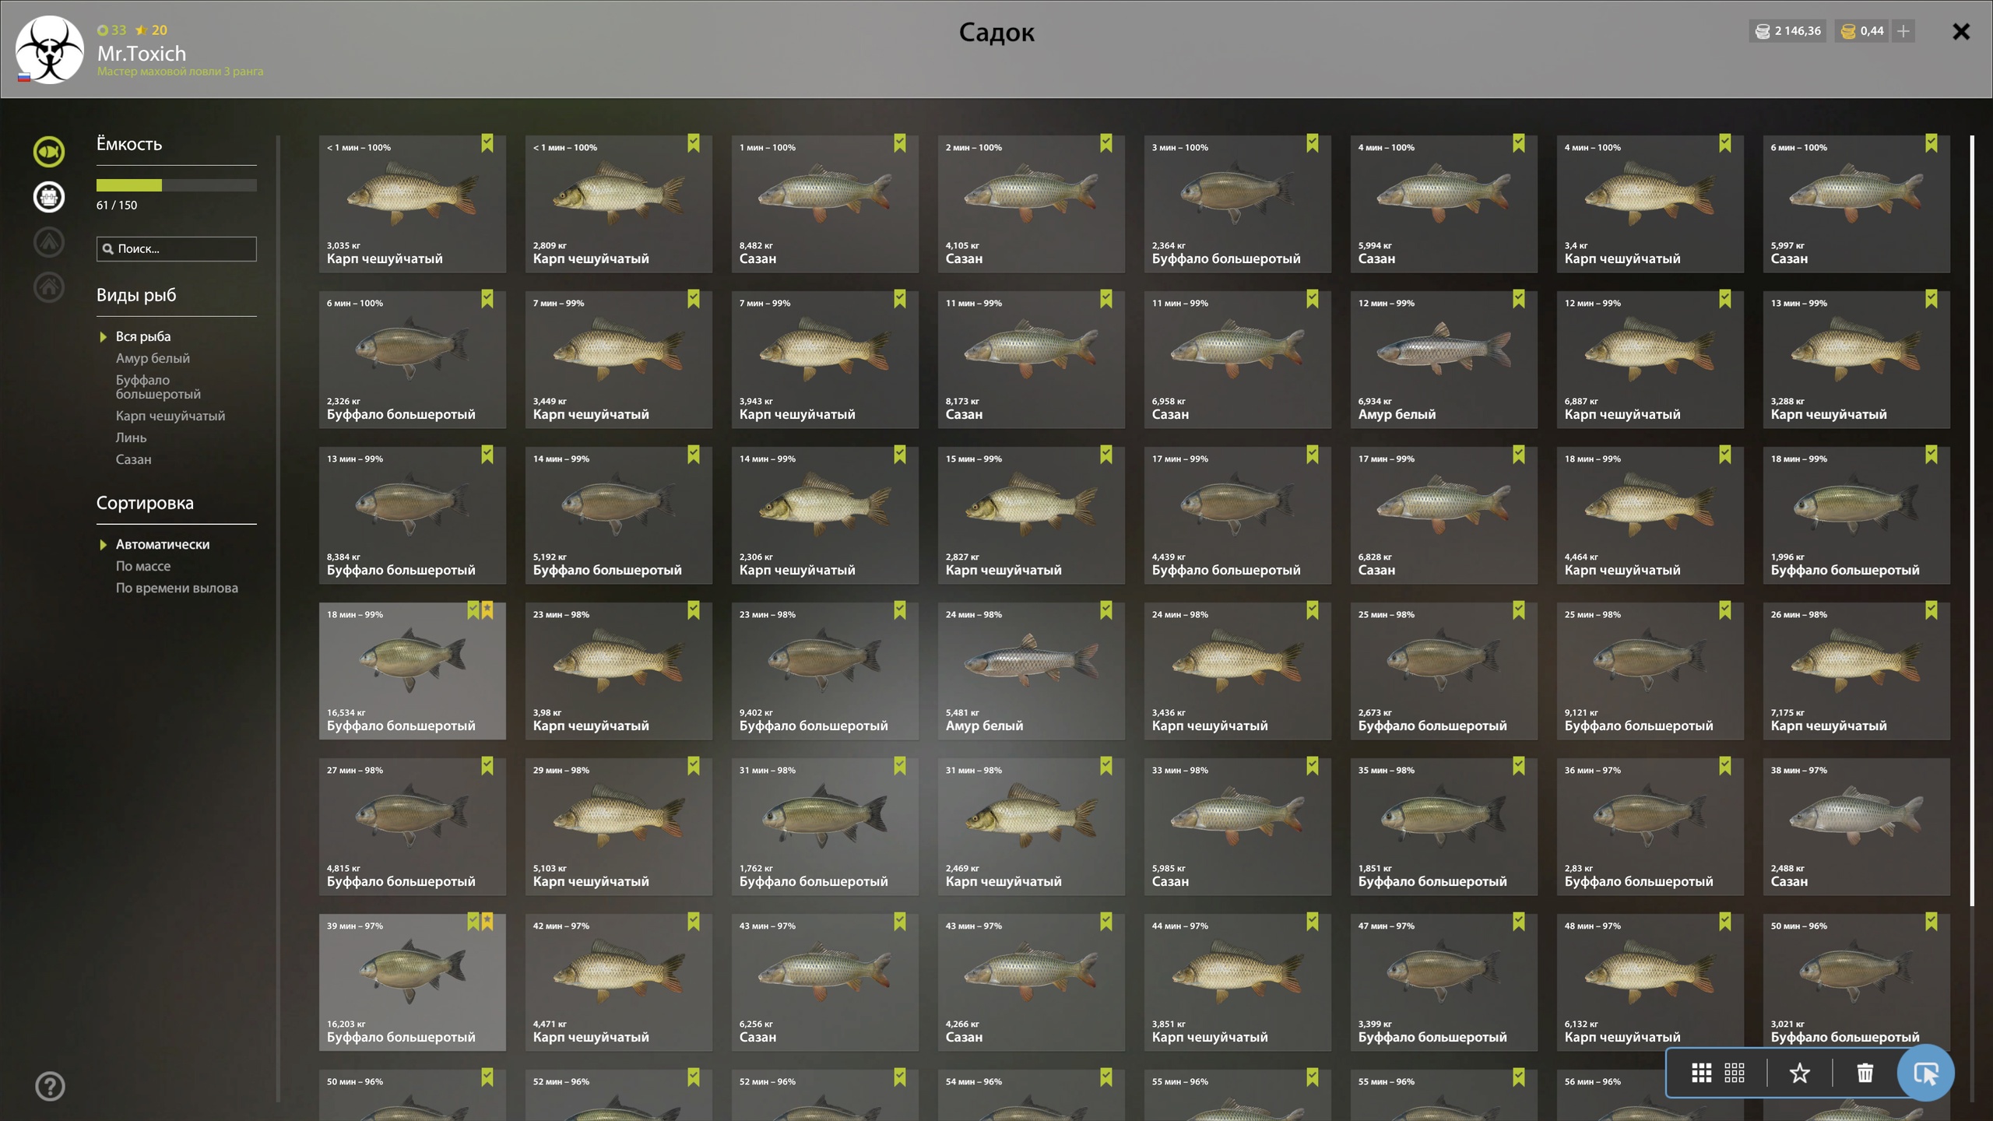The height and width of the screenshot is (1121, 1993).
Task: Filter by Сазан species
Action: click(x=134, y=459)
